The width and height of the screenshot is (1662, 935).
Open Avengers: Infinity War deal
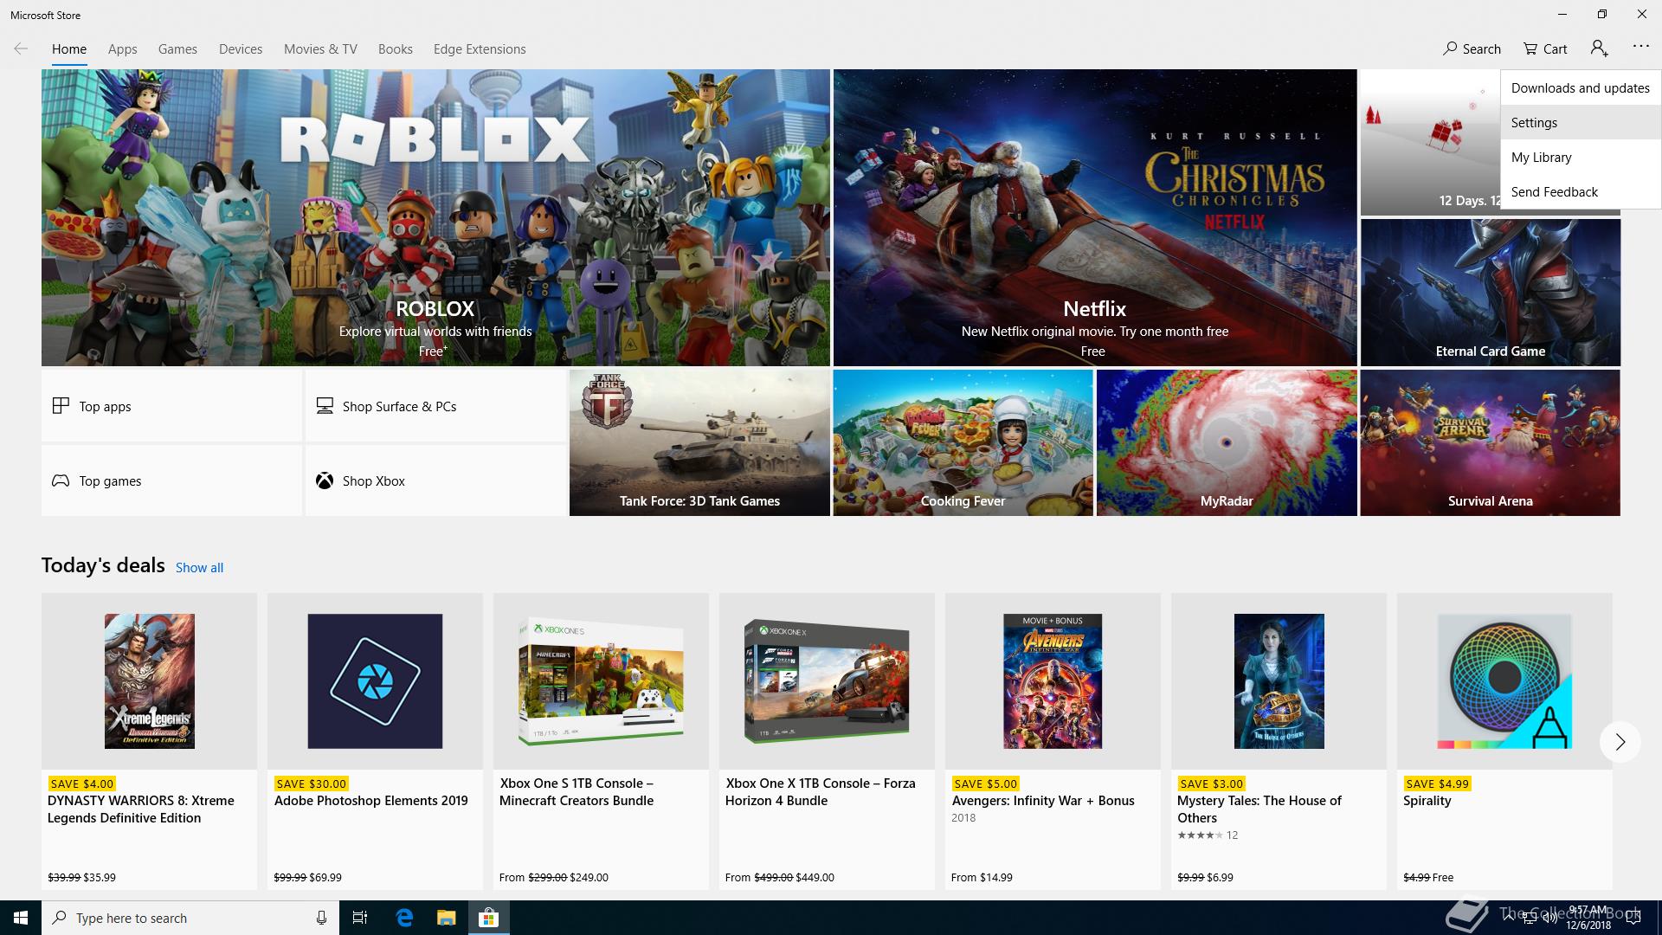click(x=1053, y=741)
